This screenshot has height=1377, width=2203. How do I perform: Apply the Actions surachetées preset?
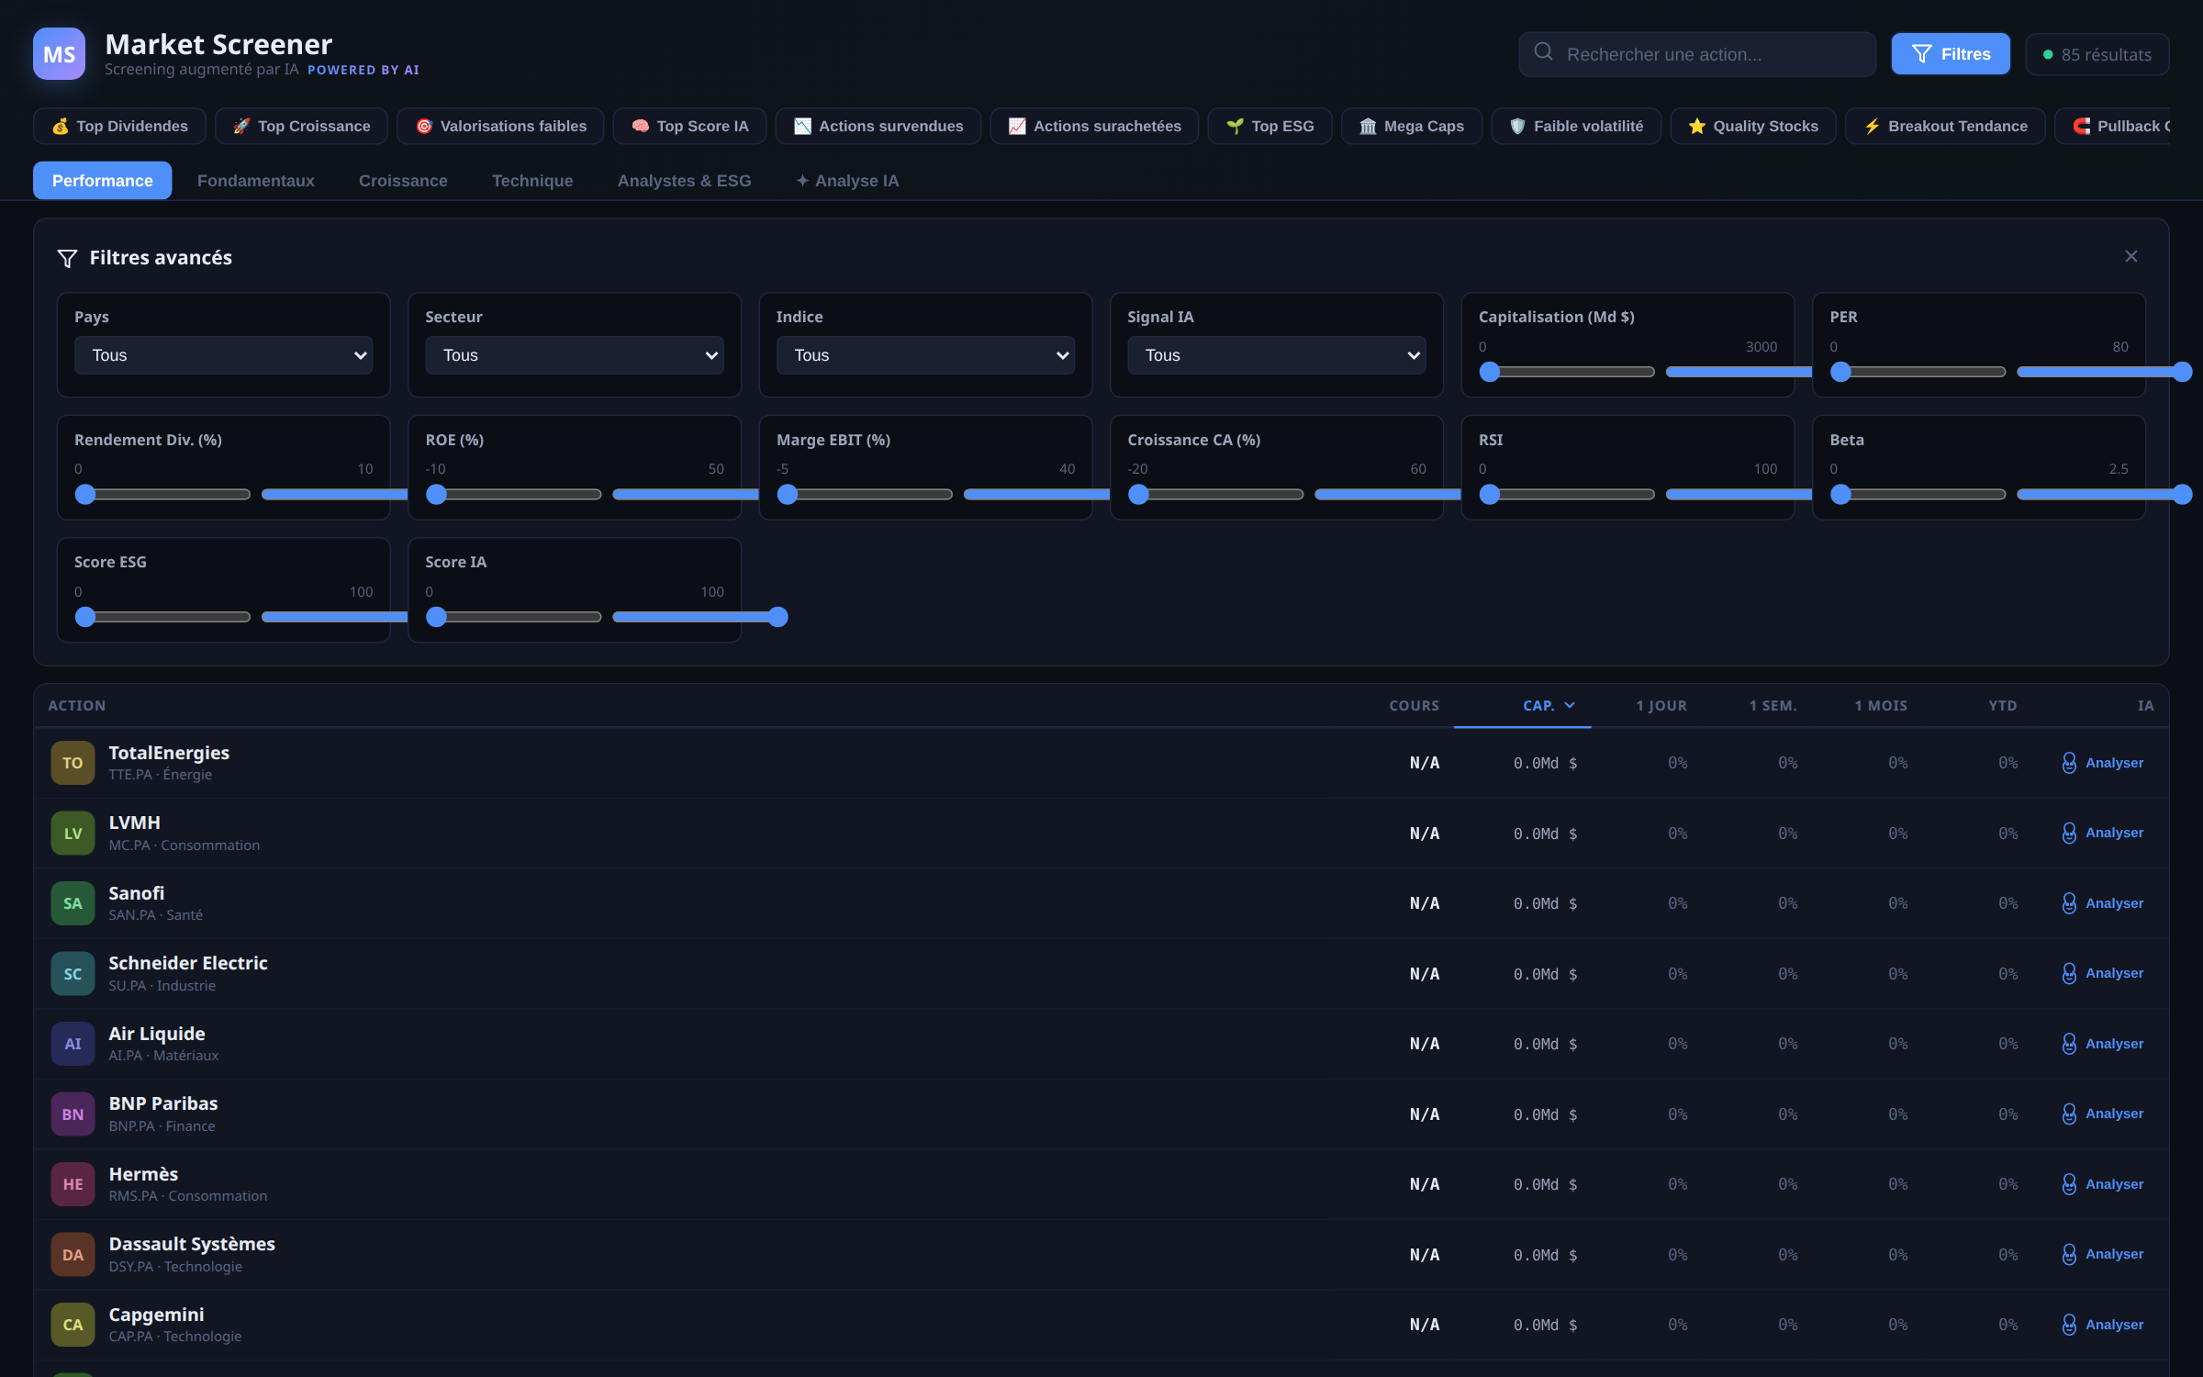pyautogui.click(x=1094, y=126)
